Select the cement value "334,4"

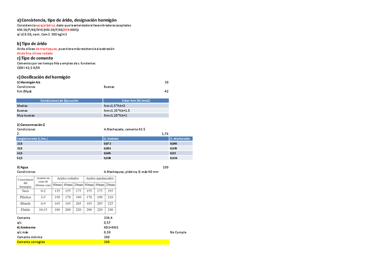108,218
